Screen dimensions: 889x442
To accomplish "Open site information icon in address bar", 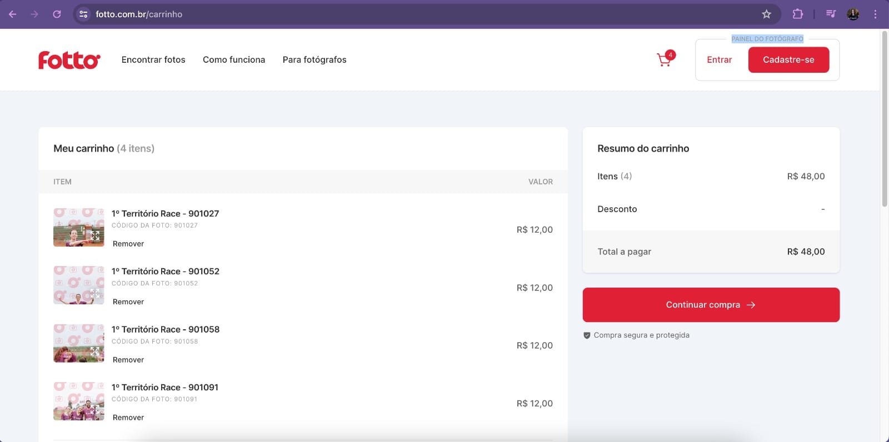I will 83,14.
